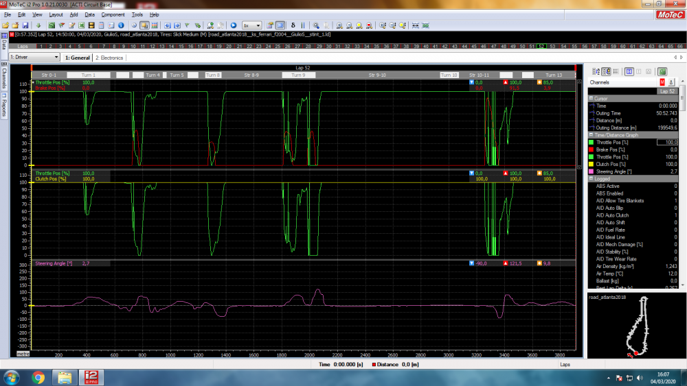
Task: Click the red Brake Pos color swatch
Action: [591, 149]
